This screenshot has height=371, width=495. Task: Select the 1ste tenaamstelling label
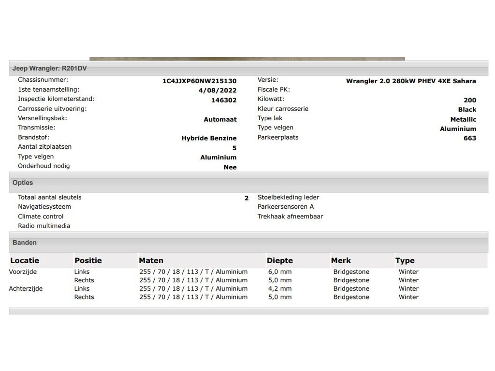coord(49,89)
